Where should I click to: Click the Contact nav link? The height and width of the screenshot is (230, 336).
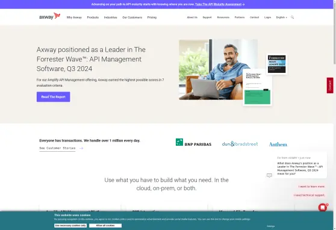point(254,17)
